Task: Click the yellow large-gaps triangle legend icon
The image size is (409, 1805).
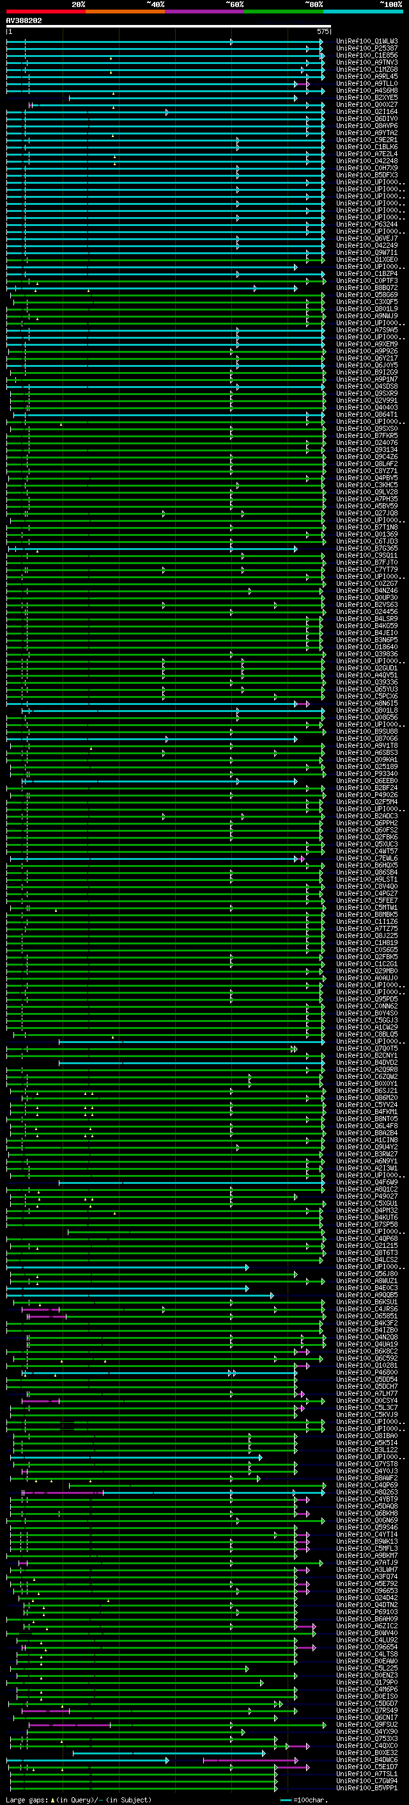Action: 52,1799
